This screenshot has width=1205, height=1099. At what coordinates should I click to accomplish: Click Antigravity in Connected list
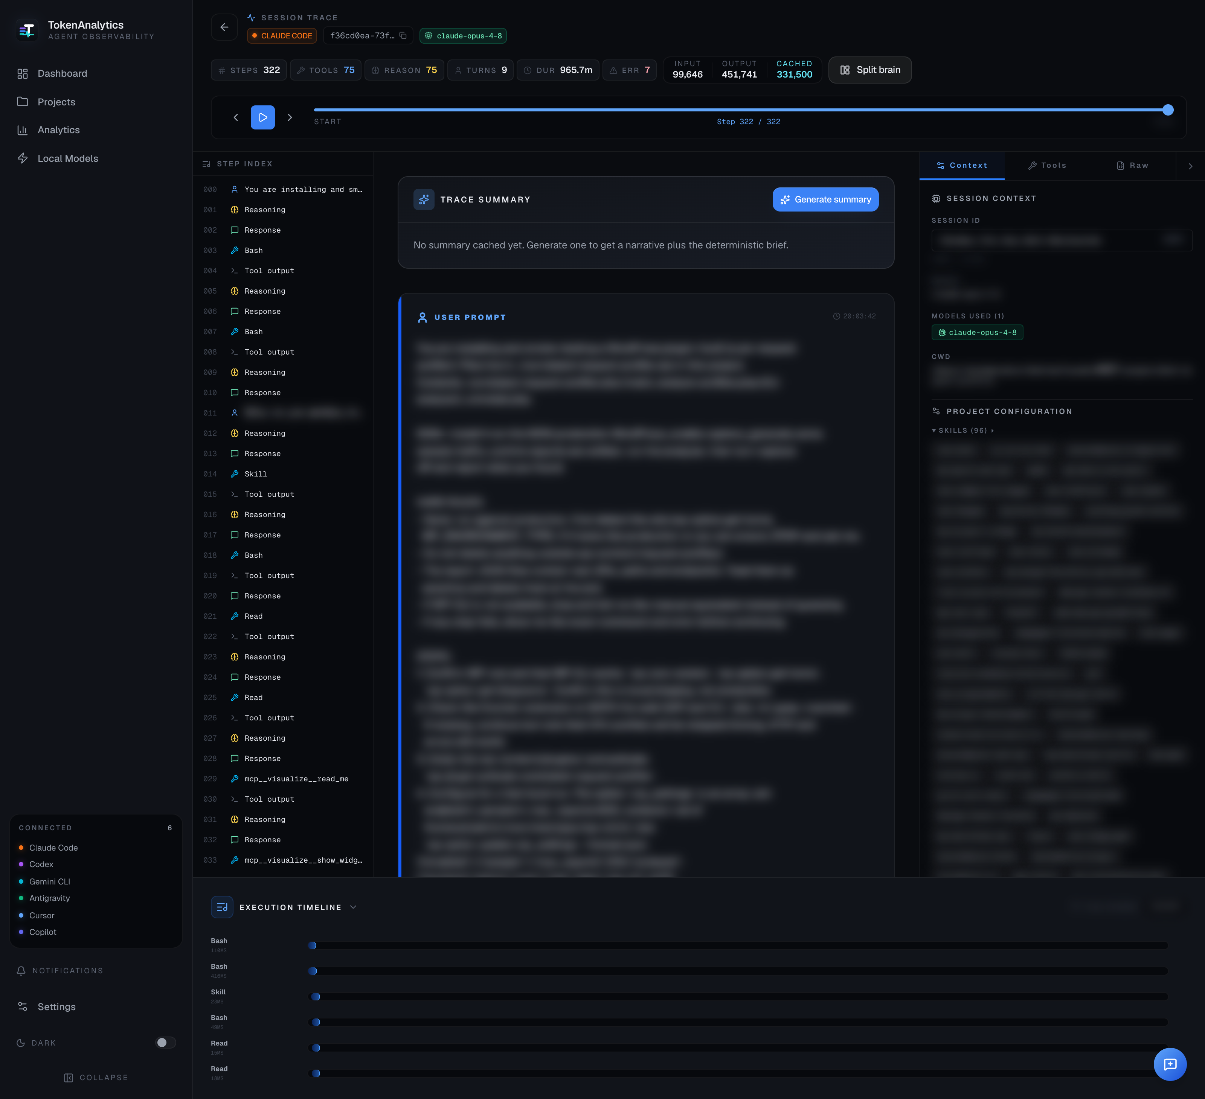pos(44,898)
